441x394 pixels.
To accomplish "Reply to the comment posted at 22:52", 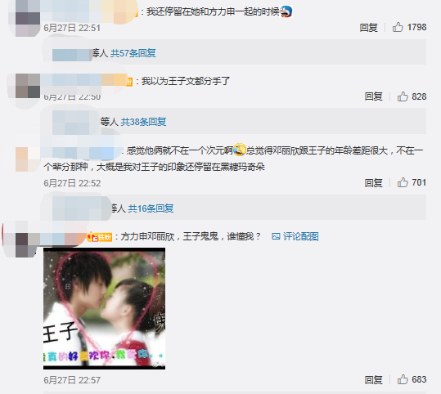I will coord(373,183).
